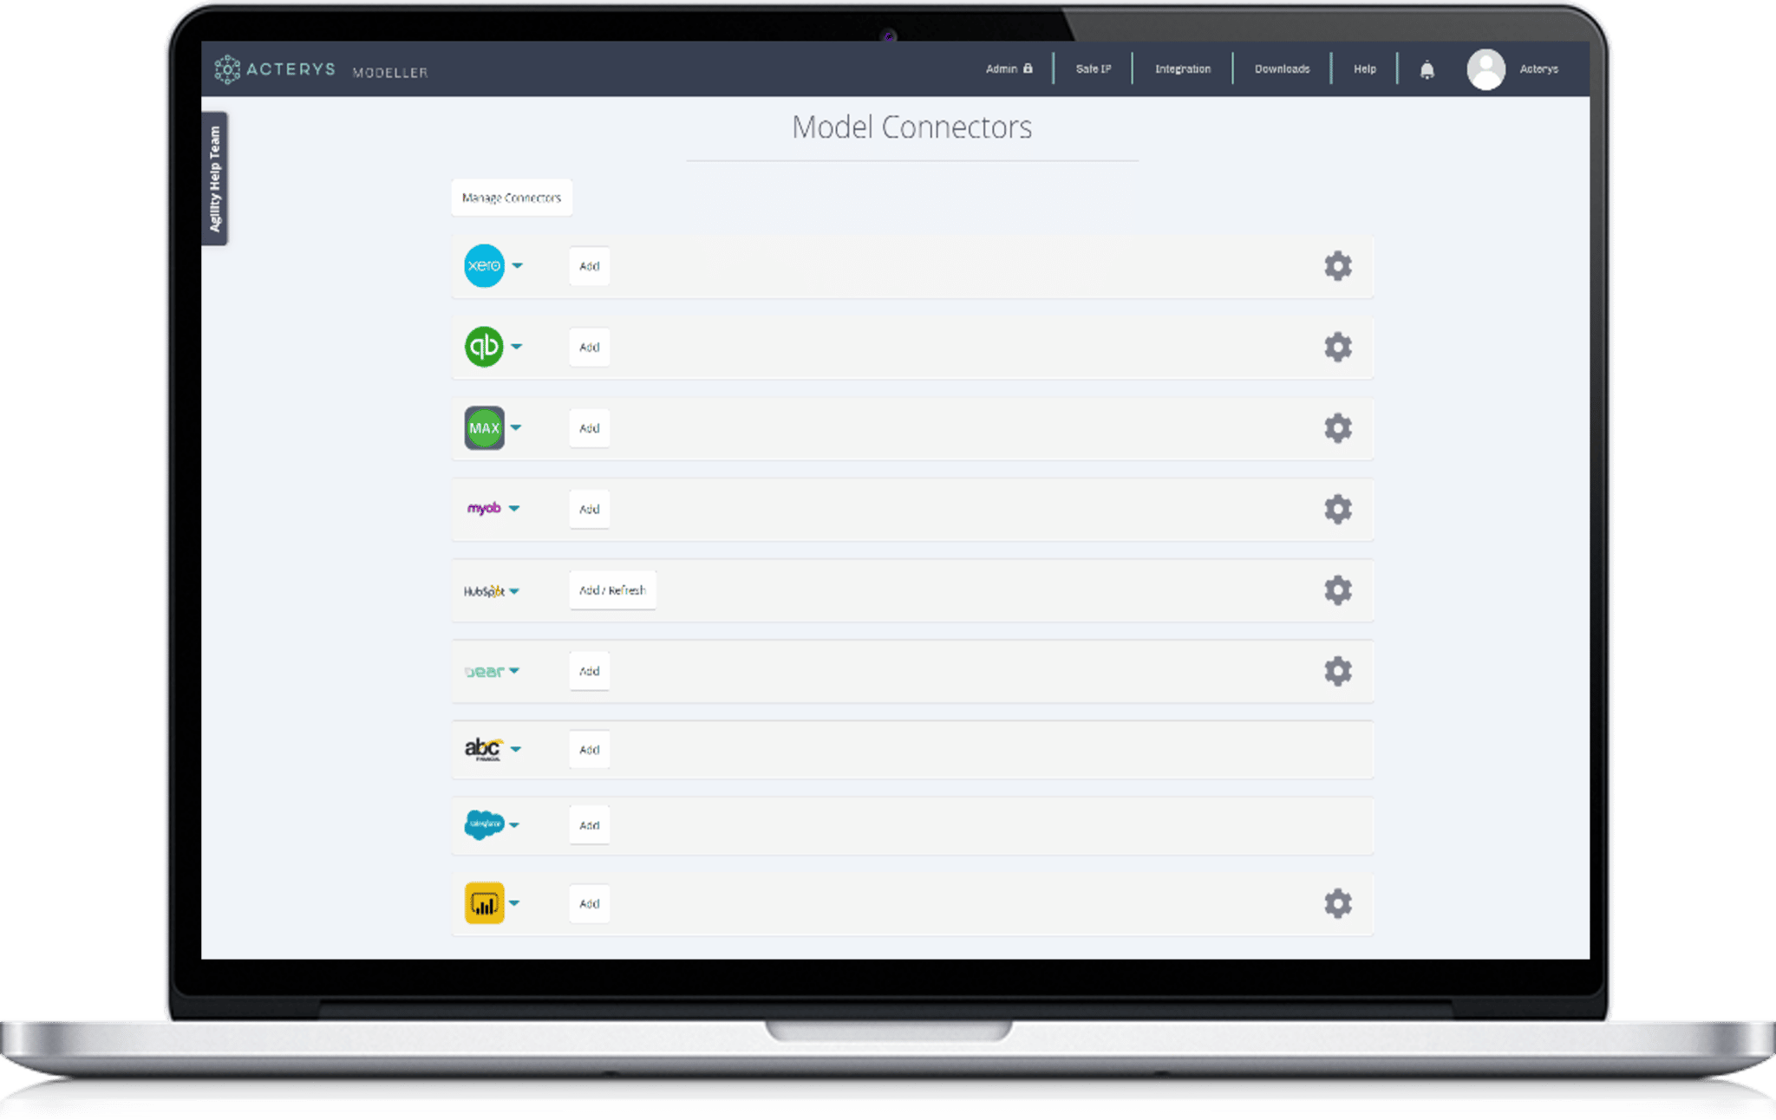
Task: Click the QuickBooks connector icon
Action: coord(486,347)
